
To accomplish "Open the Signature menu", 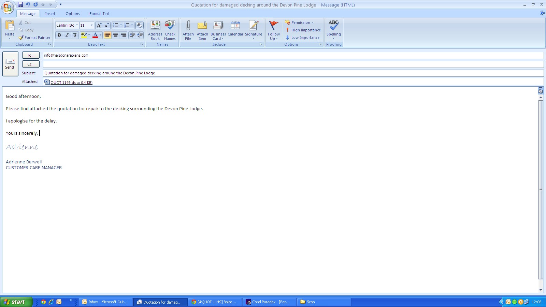I will click(254, 30).
